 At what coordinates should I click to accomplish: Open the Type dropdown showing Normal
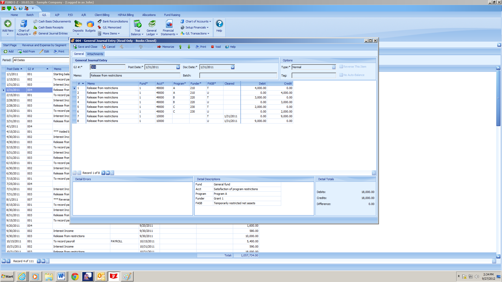pos(333,67)
